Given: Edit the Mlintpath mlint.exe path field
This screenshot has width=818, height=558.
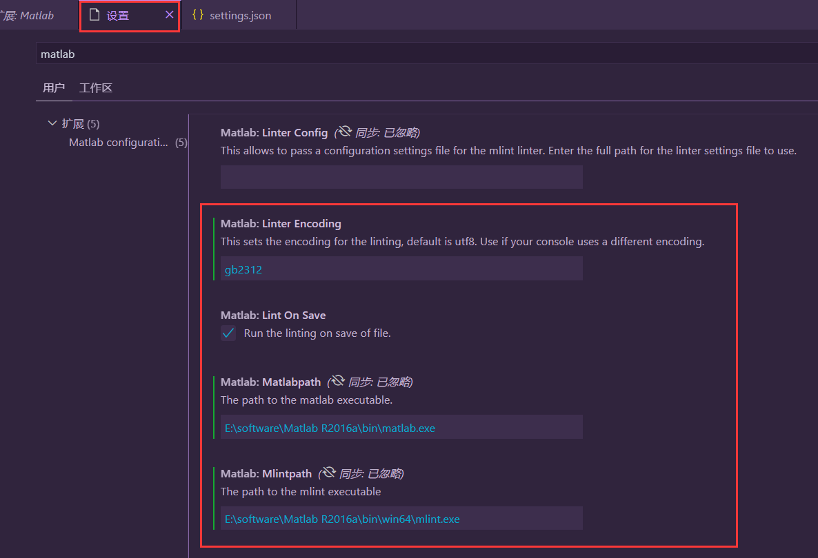Looking at the screenshot, I should tap(401, 519).
